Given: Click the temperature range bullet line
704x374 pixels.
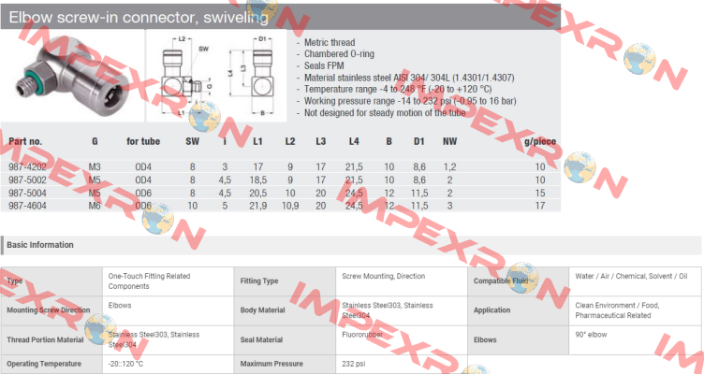Looking at the screenshot, I should click(398, 89).
